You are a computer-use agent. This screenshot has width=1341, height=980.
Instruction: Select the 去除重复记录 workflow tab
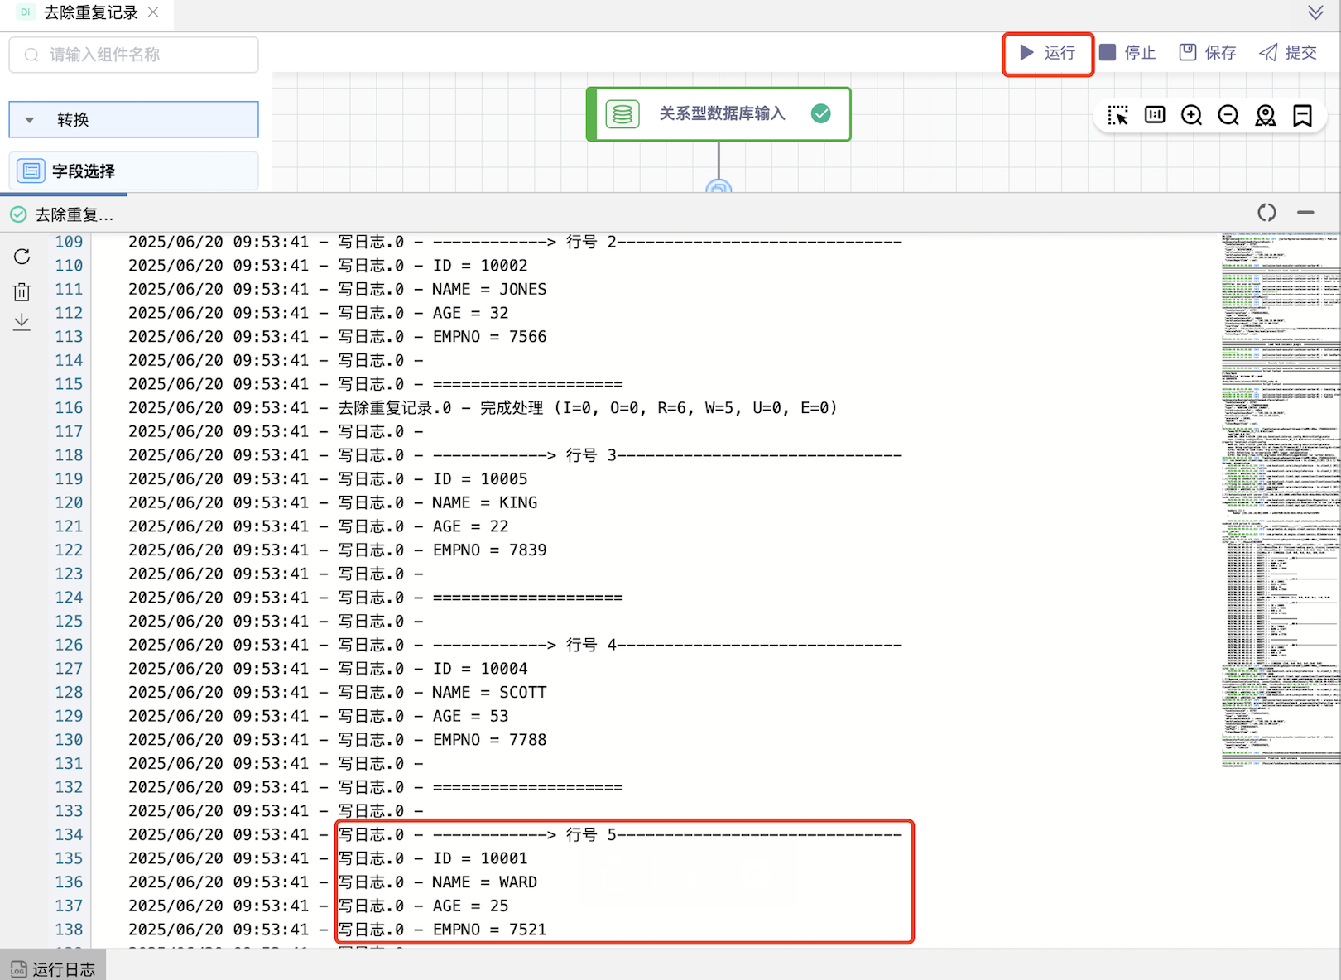coord(89,13)
